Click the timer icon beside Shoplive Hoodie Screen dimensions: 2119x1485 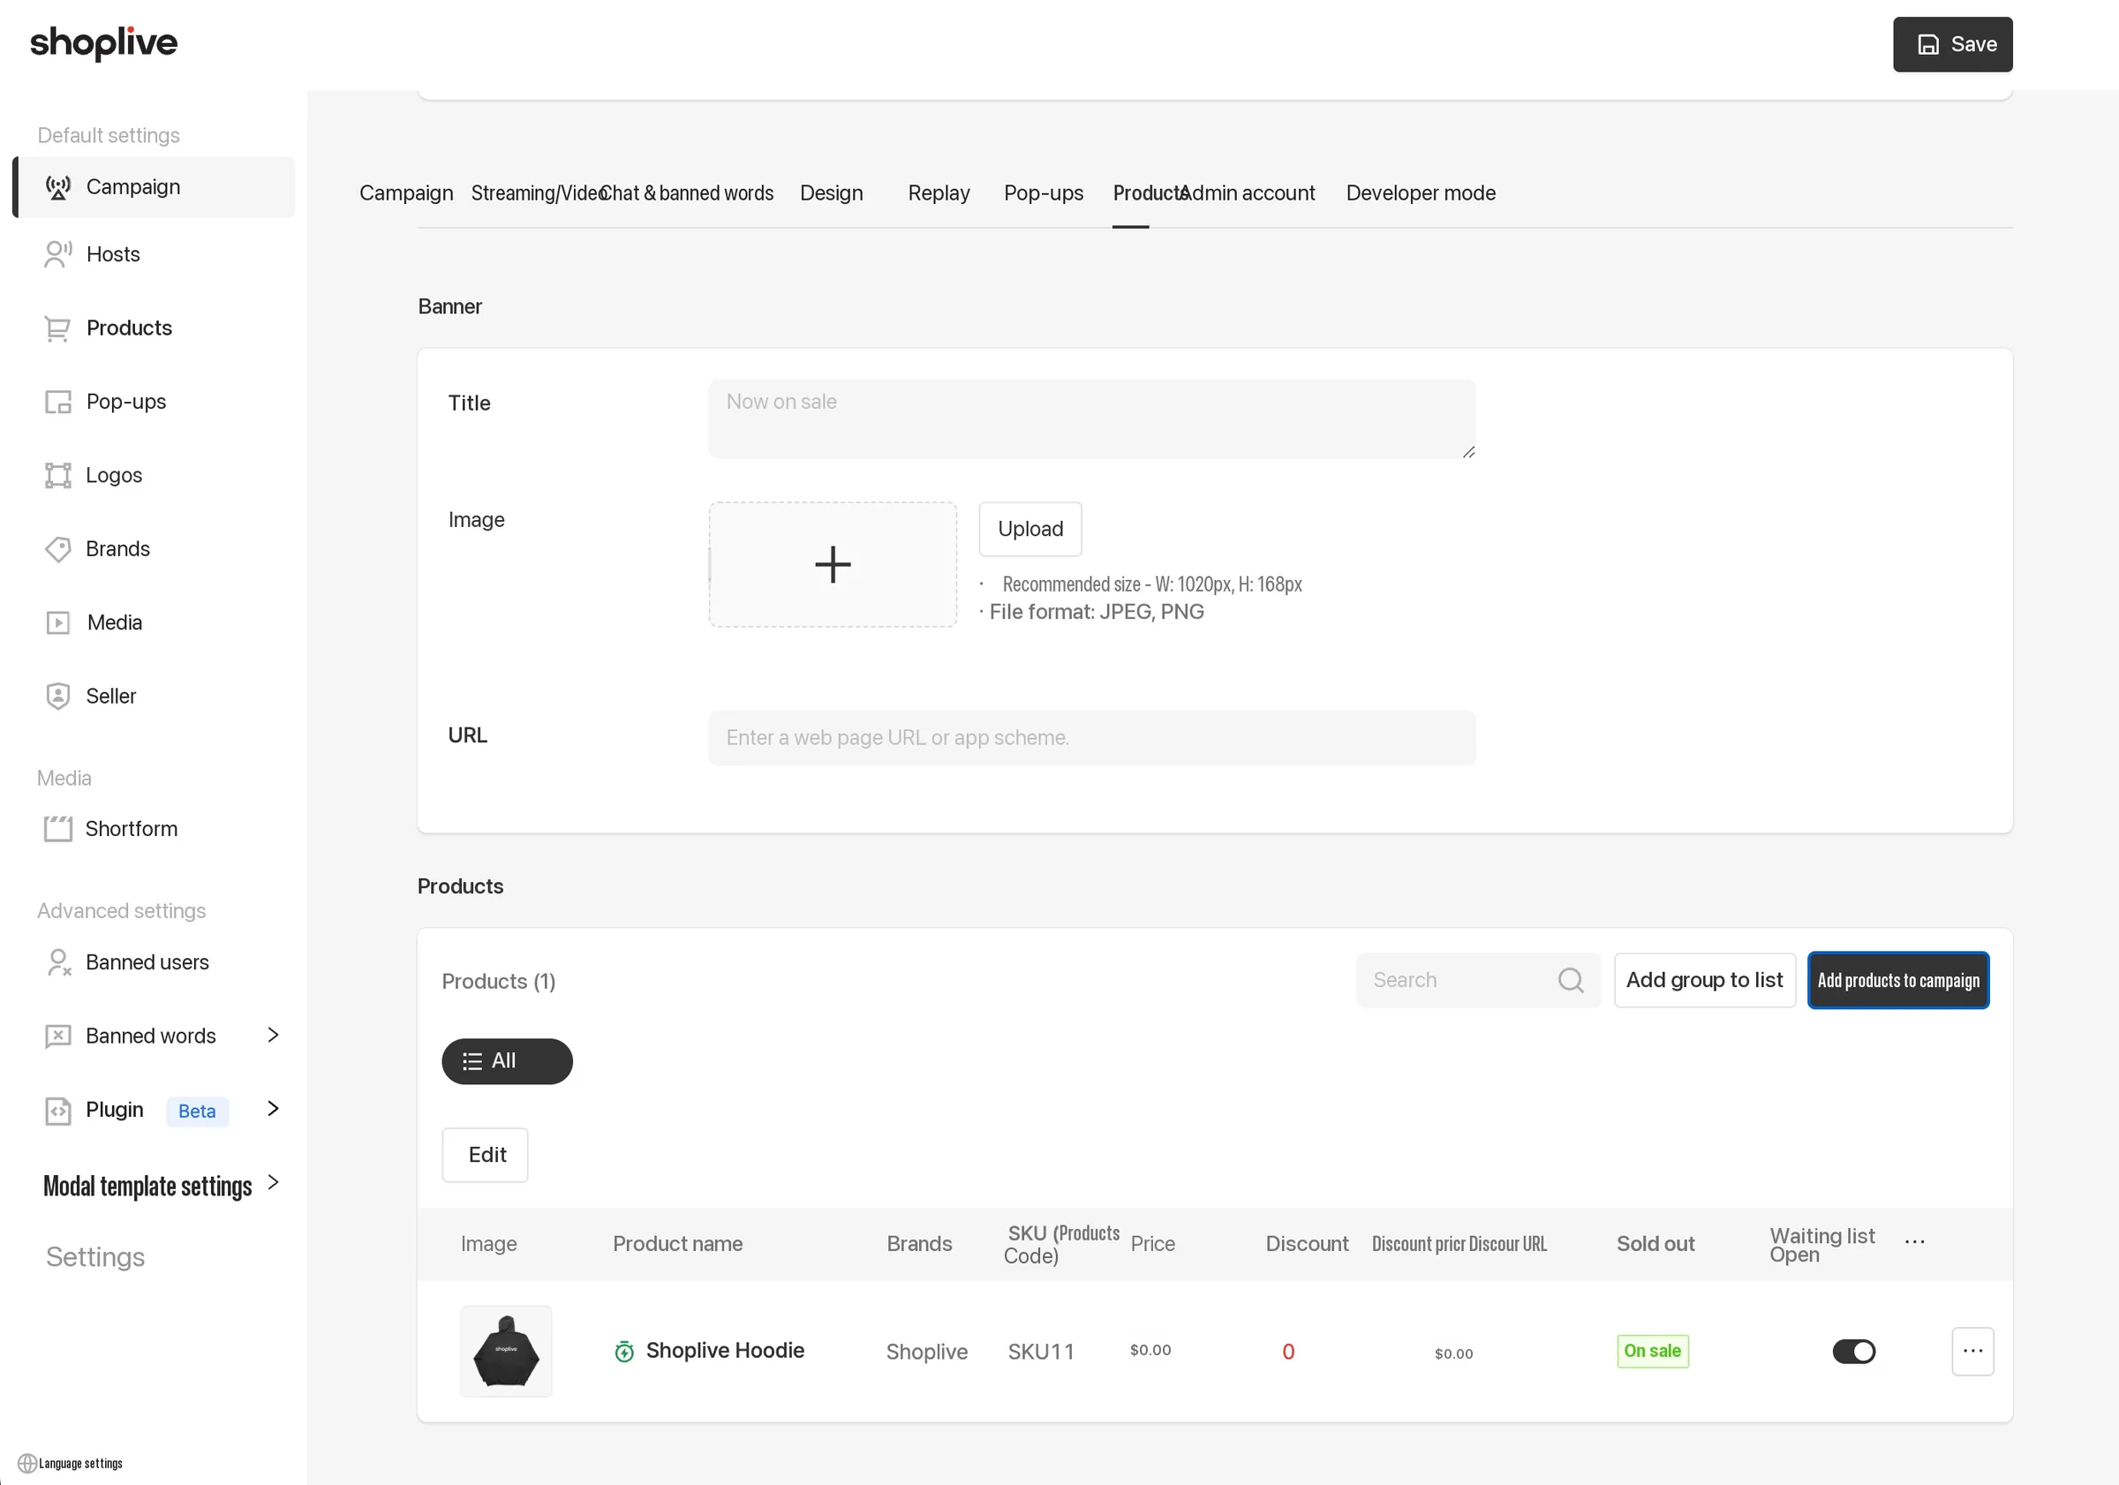pyautogui.click(x=624, y=1351)
